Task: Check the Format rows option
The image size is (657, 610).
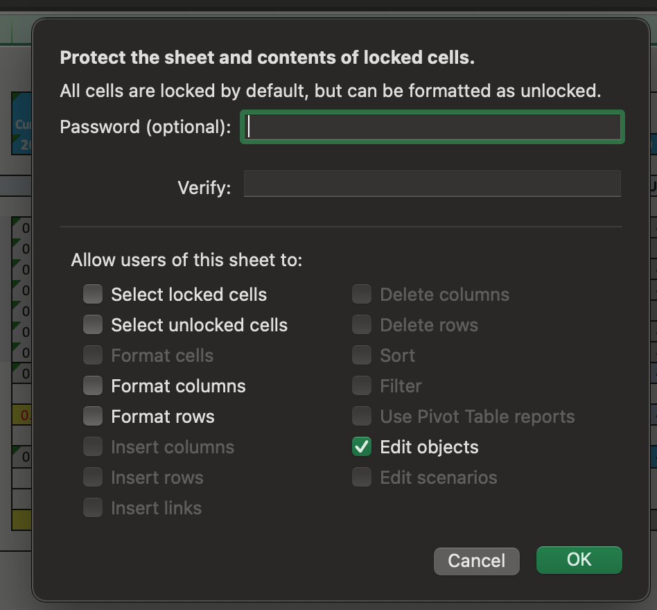Action: click(92, 416)
